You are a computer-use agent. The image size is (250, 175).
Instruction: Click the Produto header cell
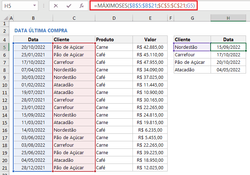coord(113,39)
